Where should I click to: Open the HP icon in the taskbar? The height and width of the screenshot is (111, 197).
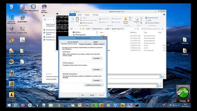30,105
